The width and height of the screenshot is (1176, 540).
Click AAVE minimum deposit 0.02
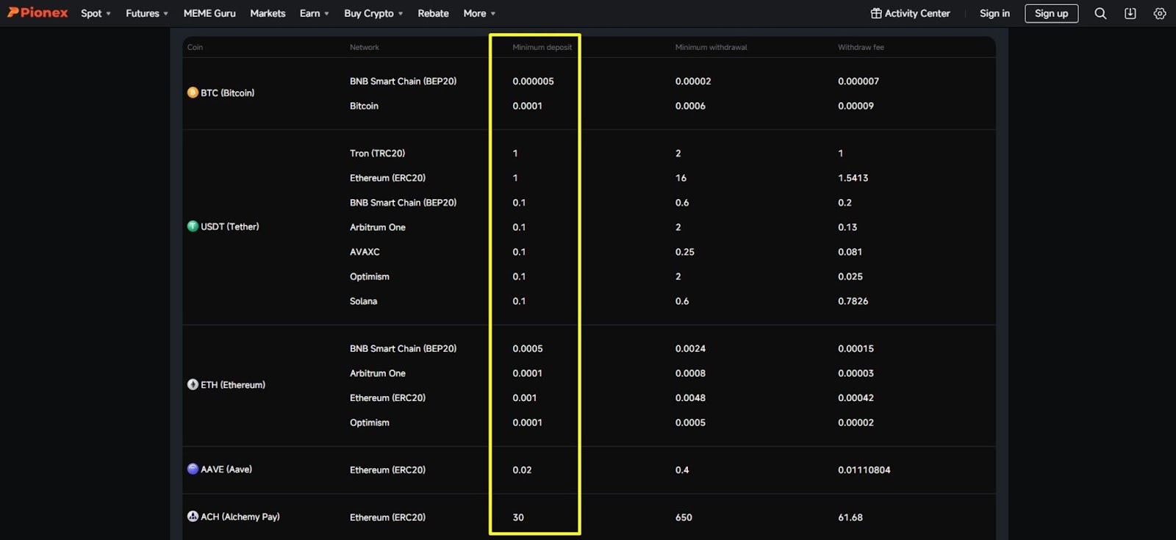coord(522,469)
